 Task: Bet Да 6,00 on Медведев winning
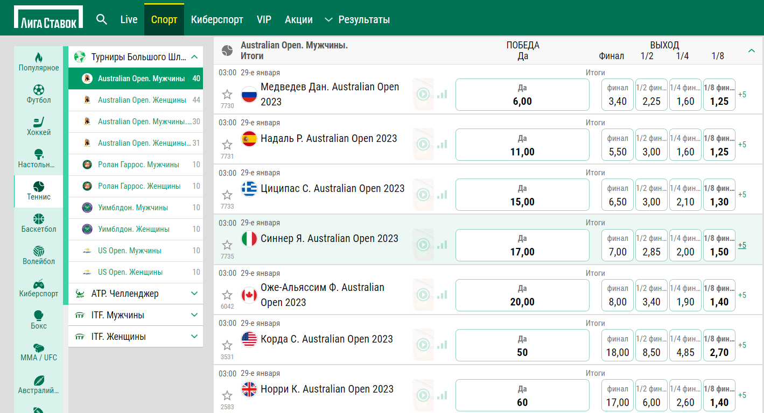522,95
